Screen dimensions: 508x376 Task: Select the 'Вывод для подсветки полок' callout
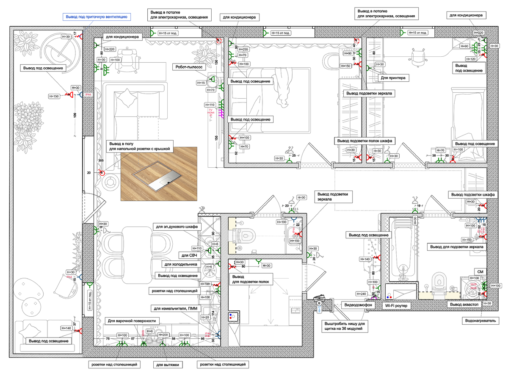[251, 279]
